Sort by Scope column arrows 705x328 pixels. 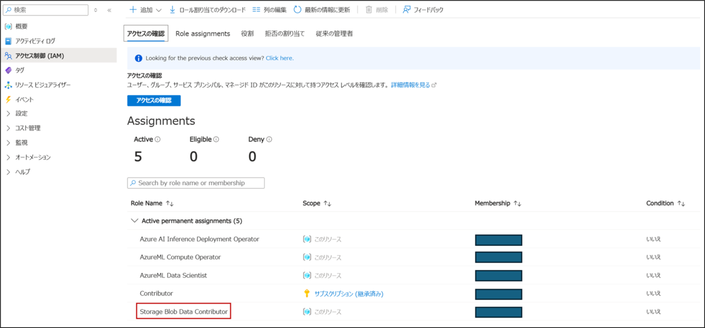click(328, 204)
